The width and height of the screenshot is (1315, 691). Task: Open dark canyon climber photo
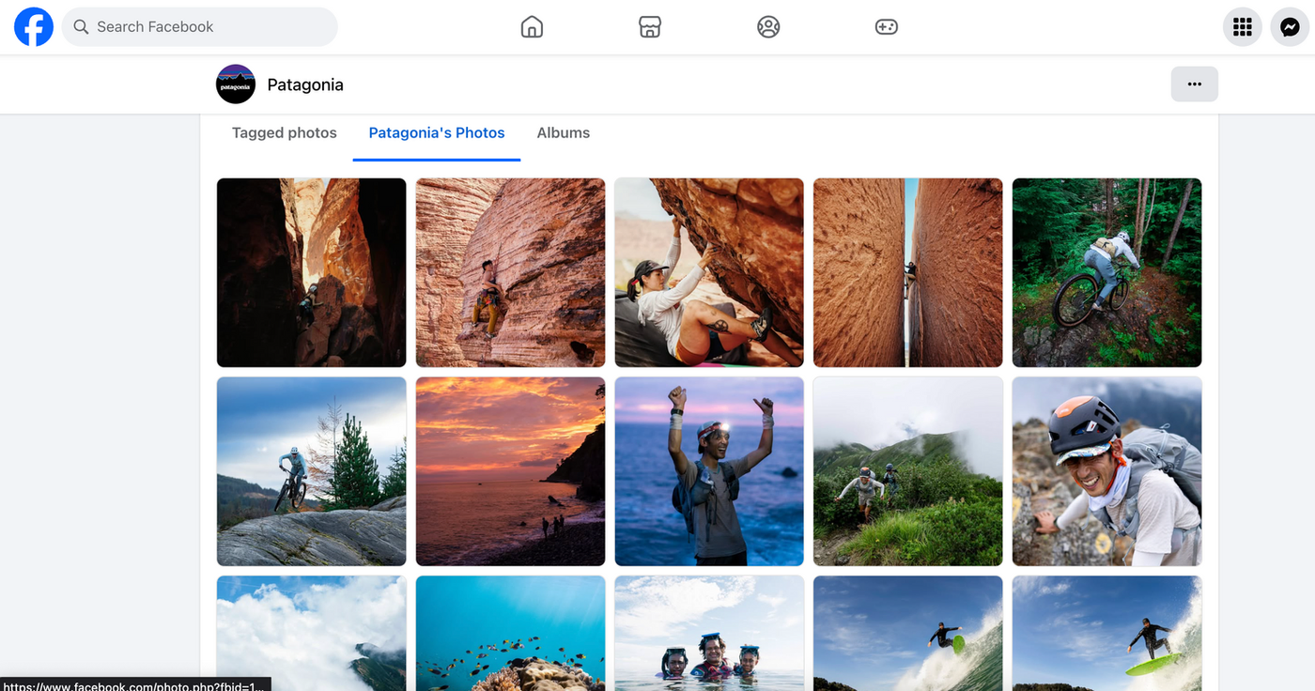312,272
